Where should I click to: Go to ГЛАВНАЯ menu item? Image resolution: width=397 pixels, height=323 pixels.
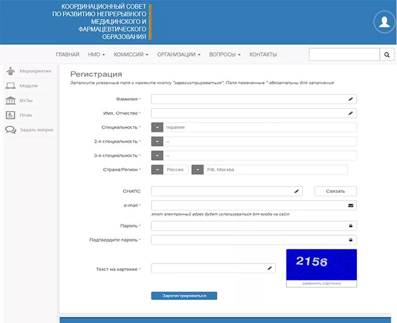click(67, 54)
